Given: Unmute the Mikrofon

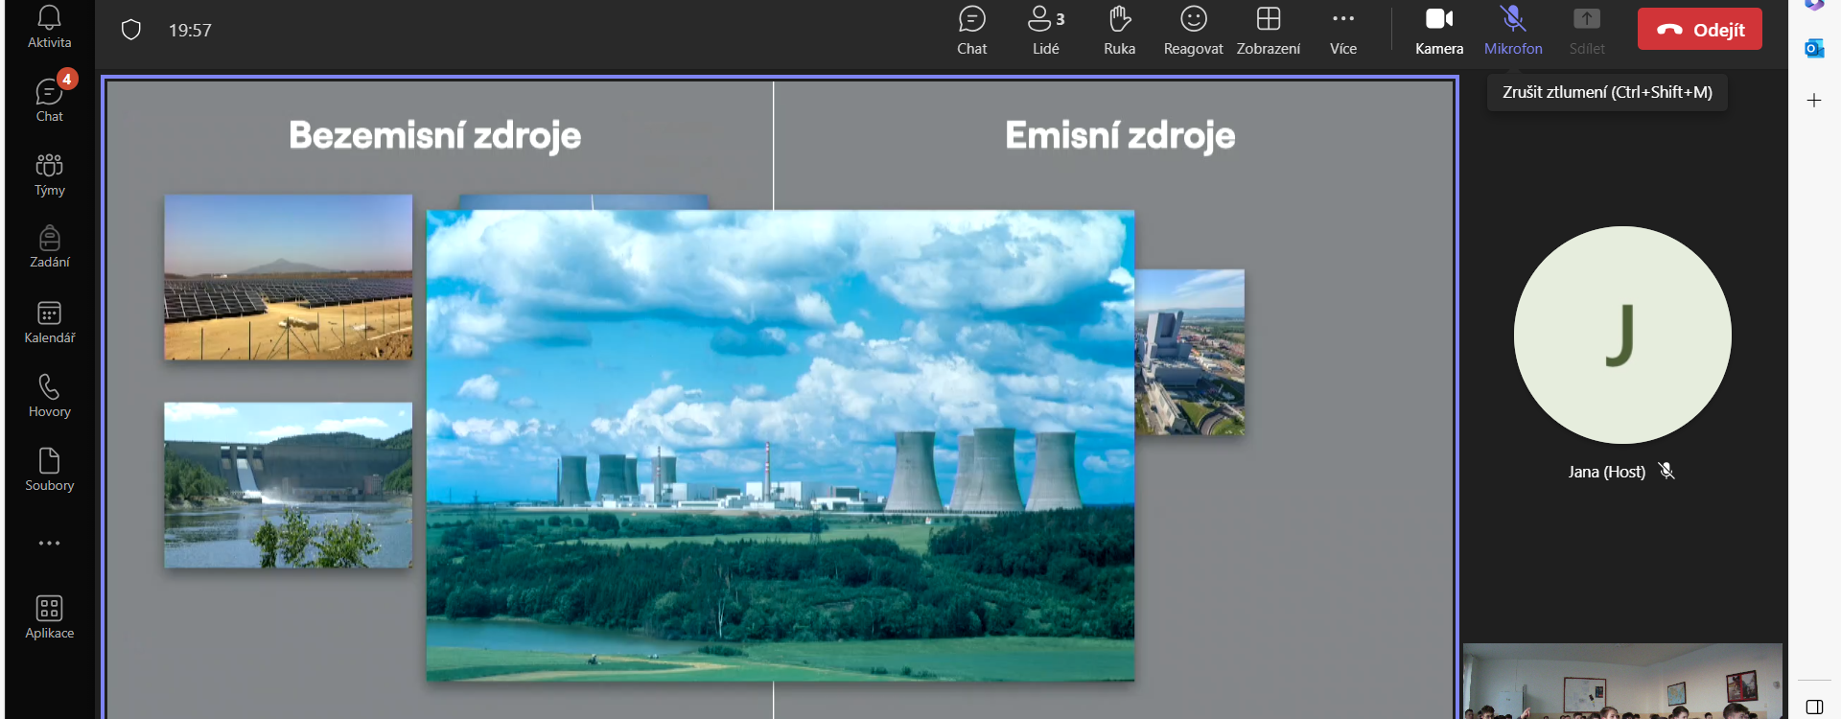Looking at the screenshot, I should (x=1513, y=31).
